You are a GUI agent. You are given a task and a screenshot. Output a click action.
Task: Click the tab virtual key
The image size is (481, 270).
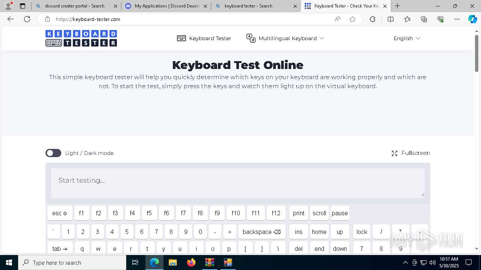coord(60,248)
